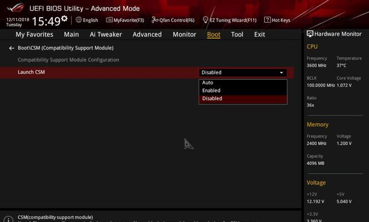The image size is (369, 222).
Task: Click the 15:49 clock display
Action: point(46,21)
